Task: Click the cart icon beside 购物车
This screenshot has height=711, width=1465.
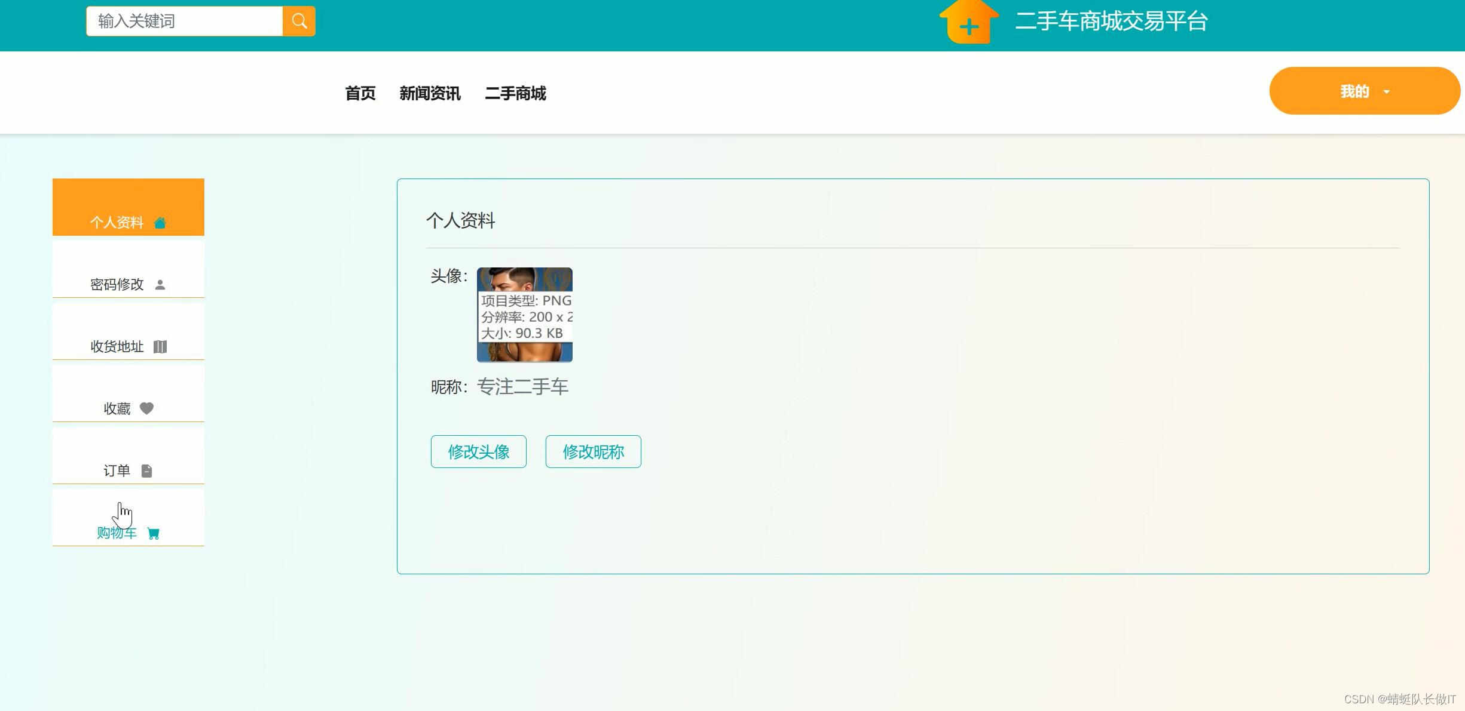Action: 154,534
